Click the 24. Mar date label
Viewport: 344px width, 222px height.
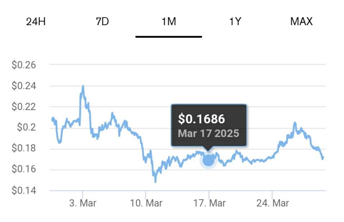pyautogui.click(x=272, y=203)
